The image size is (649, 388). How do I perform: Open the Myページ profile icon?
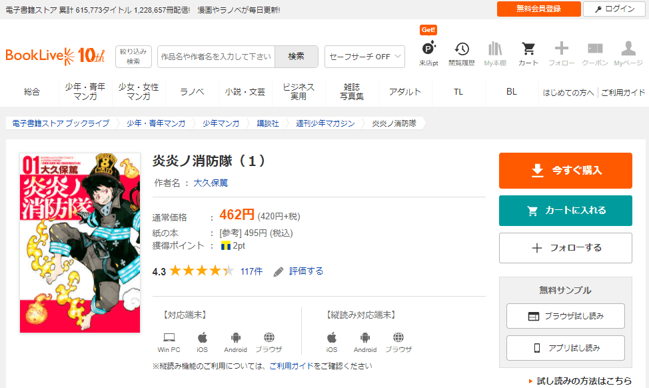628,49
